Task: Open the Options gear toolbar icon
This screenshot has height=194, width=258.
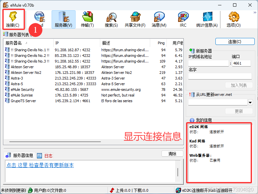Action: pyautogui.click(x=234, y=17)
